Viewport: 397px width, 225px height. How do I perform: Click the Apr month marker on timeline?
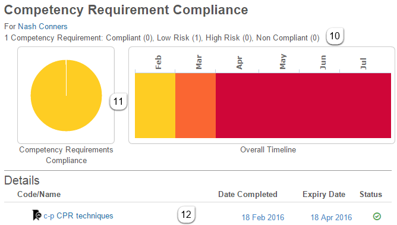tap(240, 62)
